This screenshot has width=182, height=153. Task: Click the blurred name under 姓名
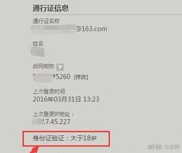[38, 51]
